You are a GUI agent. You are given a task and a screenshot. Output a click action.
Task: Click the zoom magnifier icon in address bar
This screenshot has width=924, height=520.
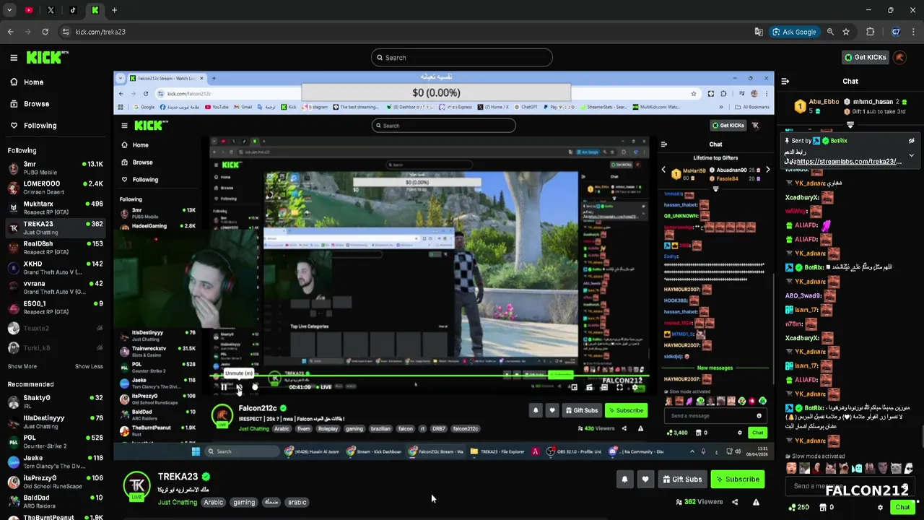(830, 32)
